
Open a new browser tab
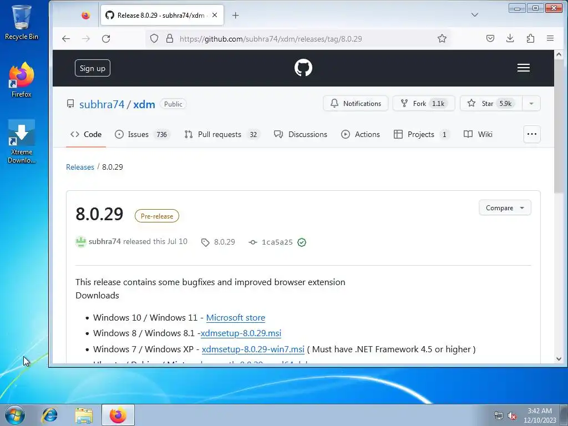click(x=235, y=15)
